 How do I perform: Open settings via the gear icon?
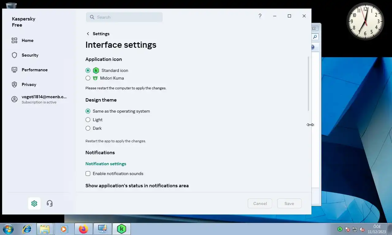pos(34,203)
